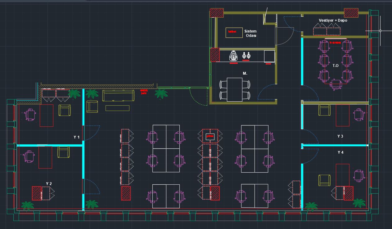Pick the head chair below the T.O table
This screenshot has width=392, height=229.
point(336,85)
